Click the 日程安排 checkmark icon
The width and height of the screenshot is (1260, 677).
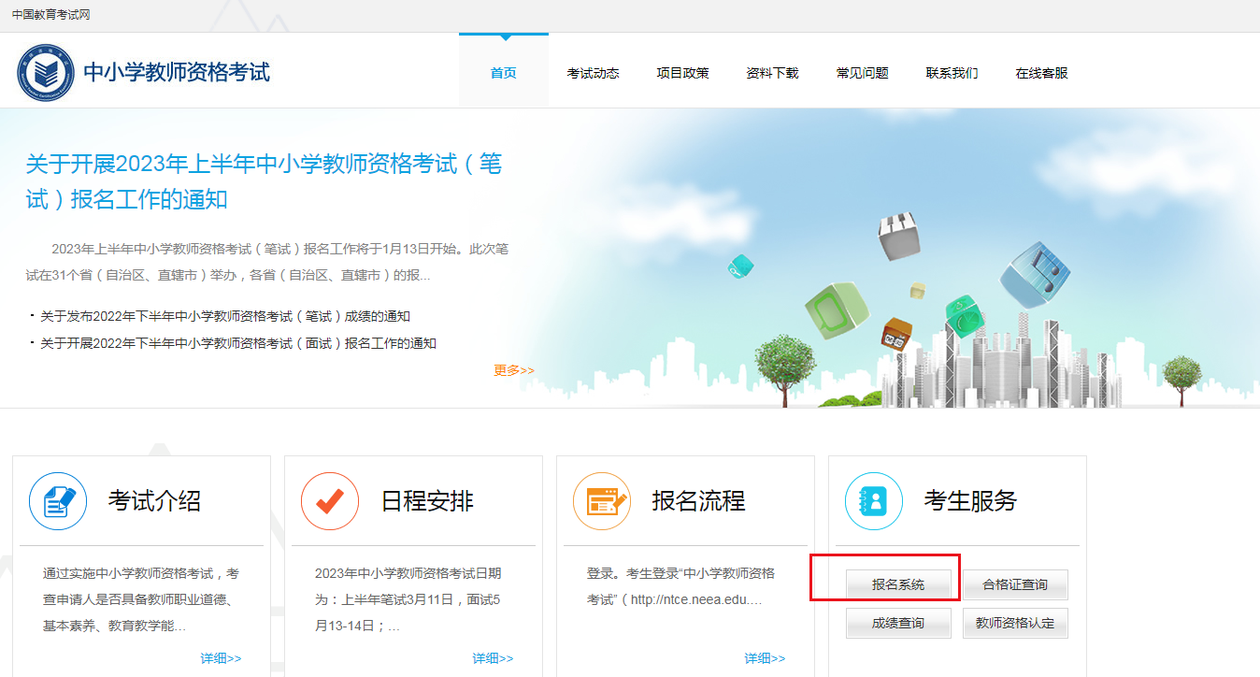[330, 501]
